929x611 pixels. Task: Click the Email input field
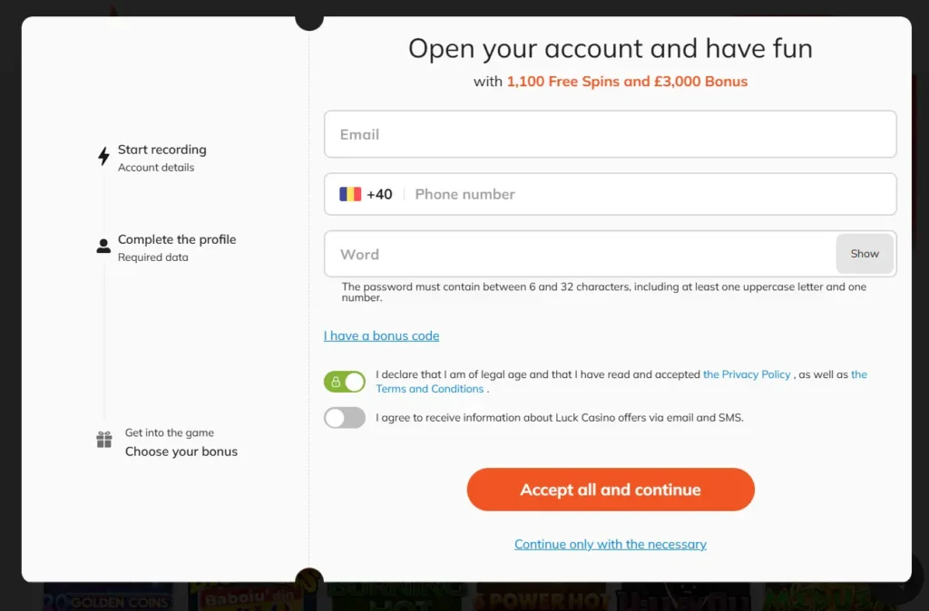click(x=610, y=133)
